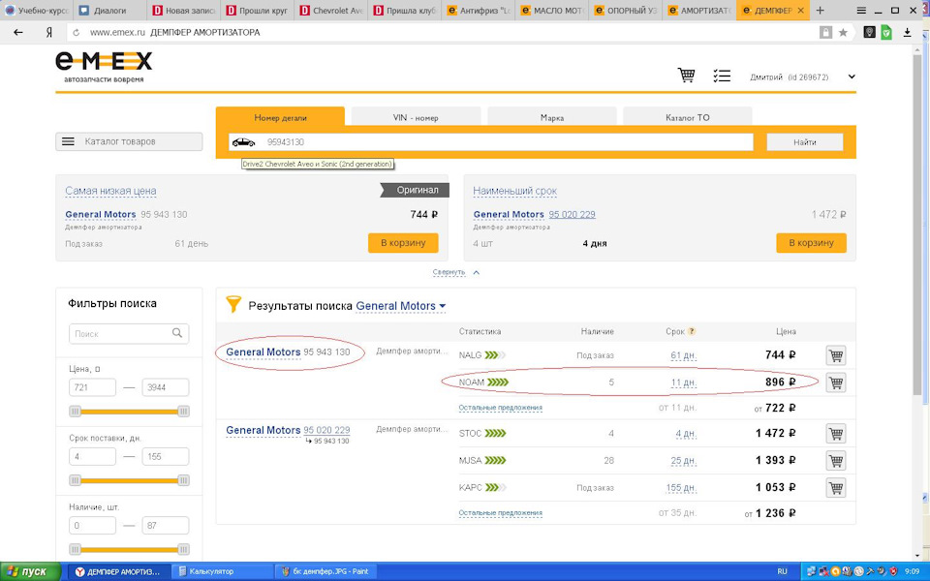Switch to the Paint taskbar window
930x581 pixels.
325,571
